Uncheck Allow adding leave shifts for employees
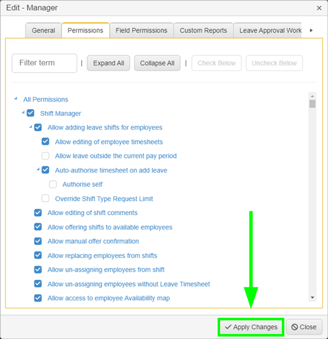Viewport: 328px width, 339px height. pyautogui.click(x=38, y=127)
